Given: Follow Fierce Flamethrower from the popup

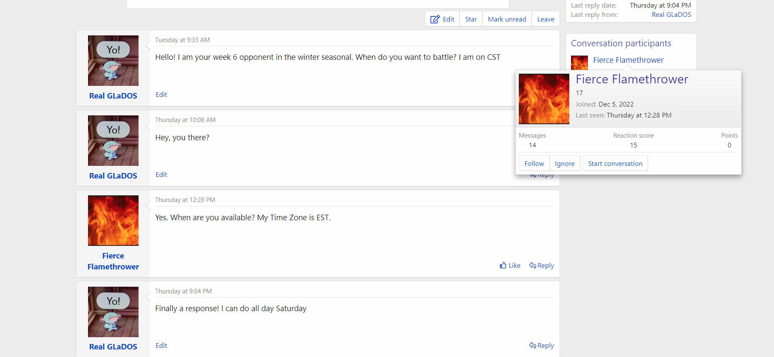Looking at the screenshot, I should 534,164.
